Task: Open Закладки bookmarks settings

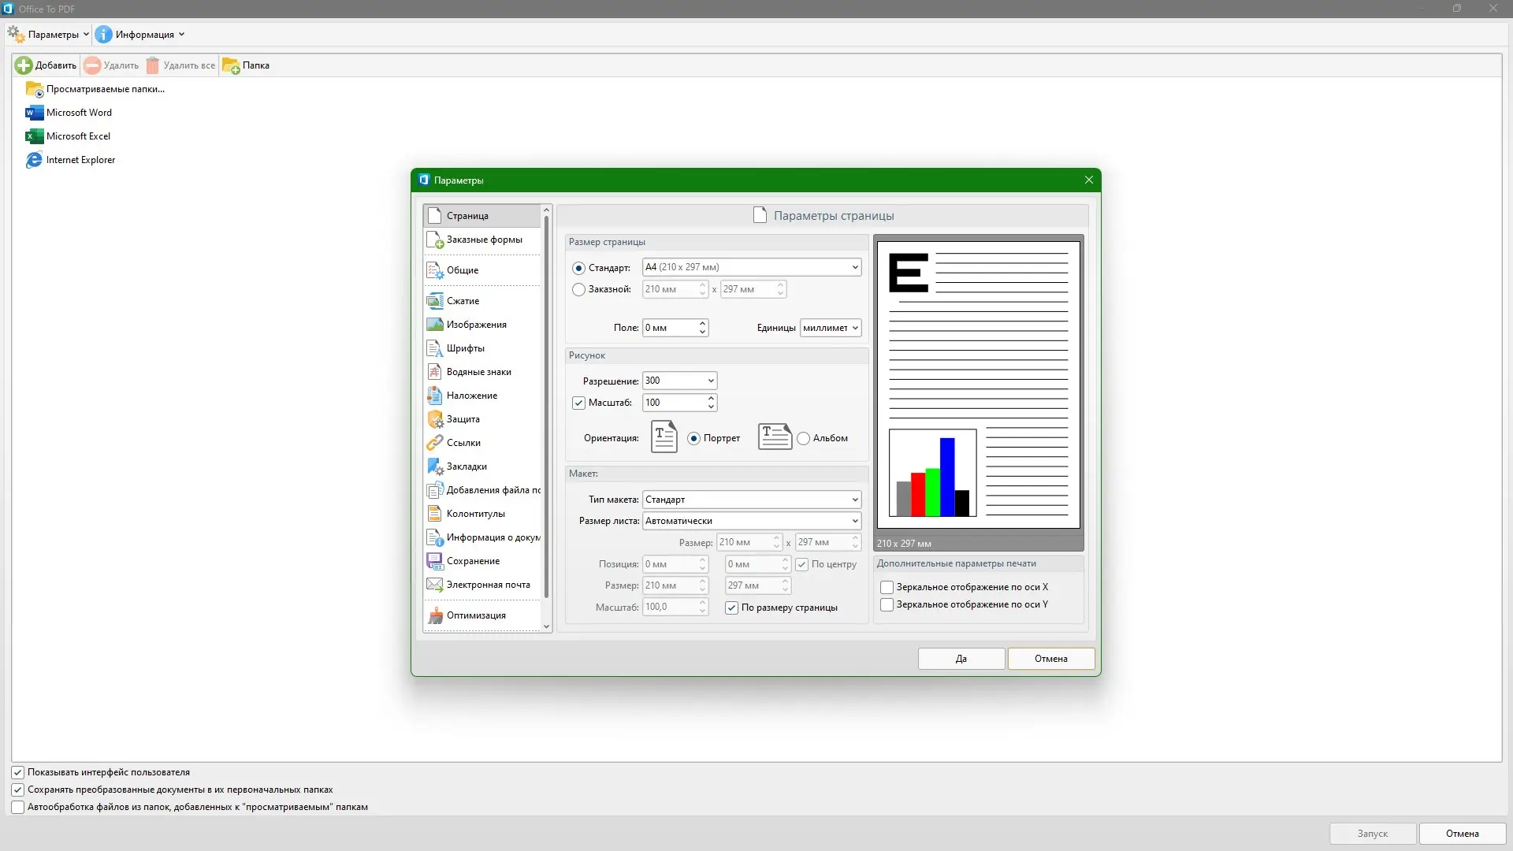Action: (466, 466)
